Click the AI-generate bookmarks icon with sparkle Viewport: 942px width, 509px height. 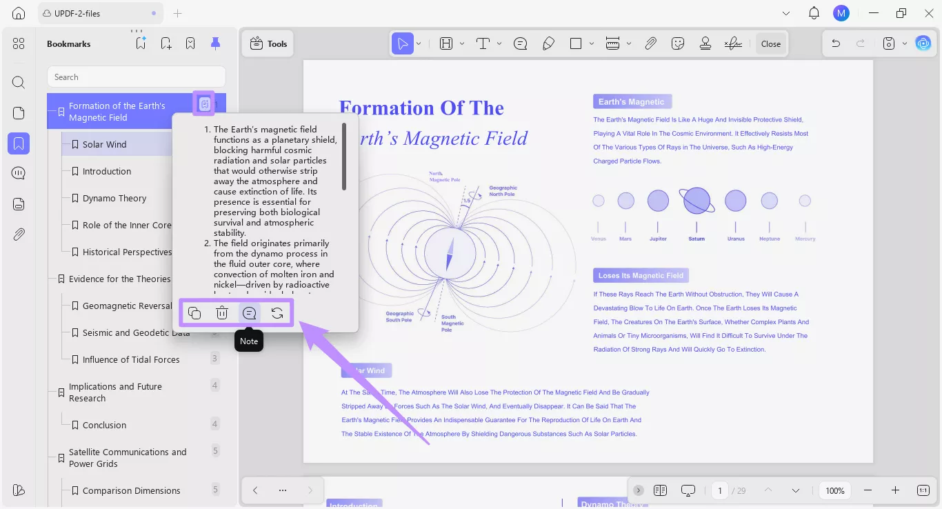point(141,43)
